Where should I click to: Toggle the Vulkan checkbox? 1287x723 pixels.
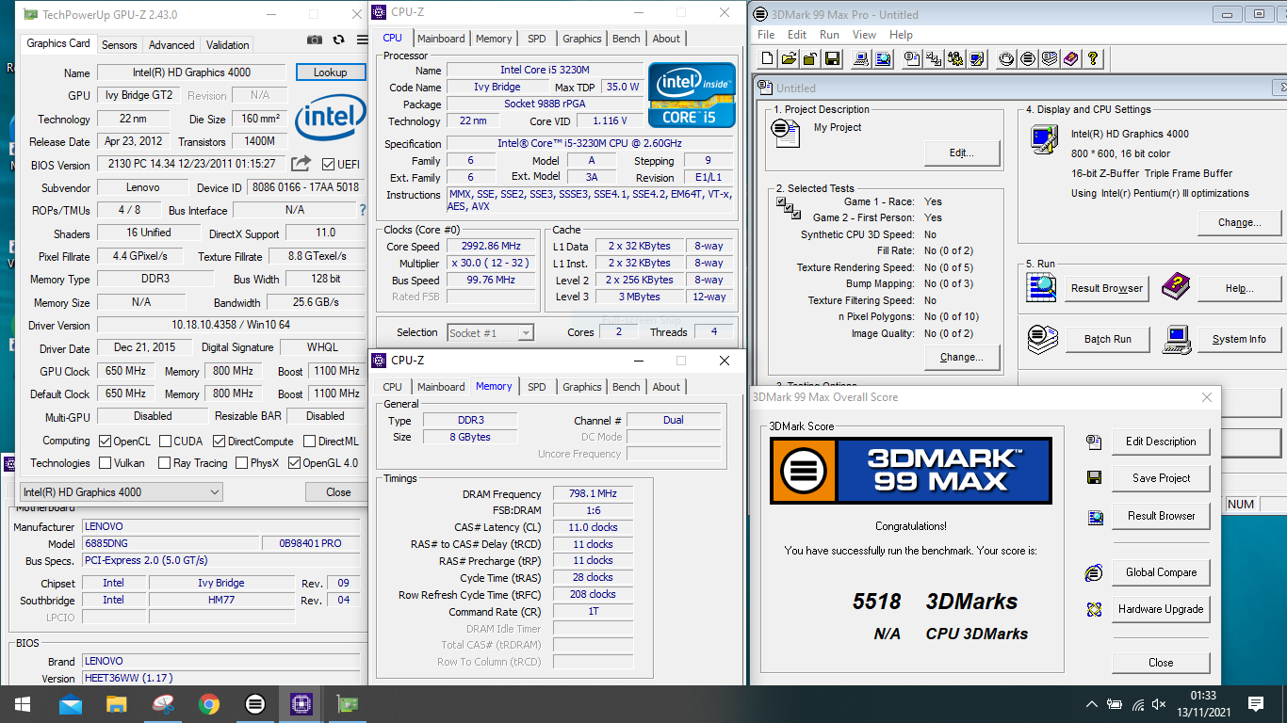(x=106, y=462)
